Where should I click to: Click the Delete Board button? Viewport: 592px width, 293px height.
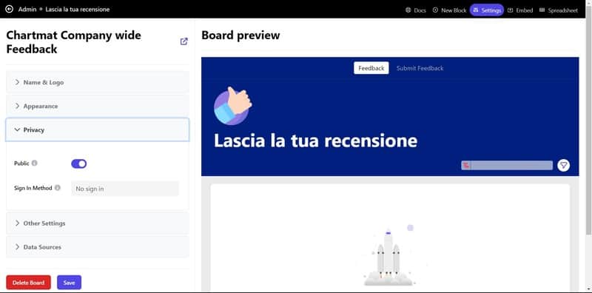[x=28, y=283]
